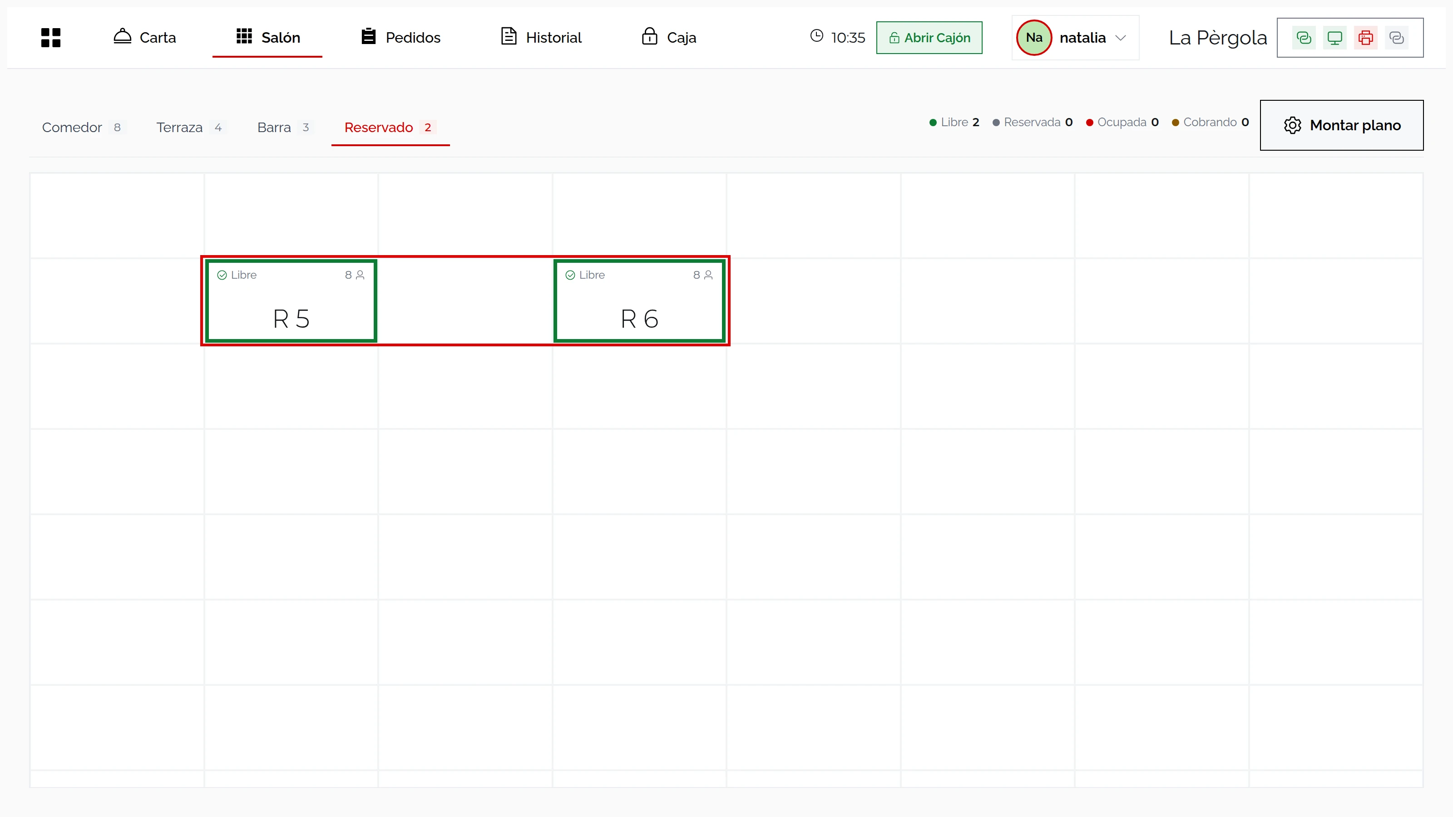The width and height of the screenshot is (1453, 817).
Task: Click the guest capacity icon on R 5
Action: [x=360, y=275]
